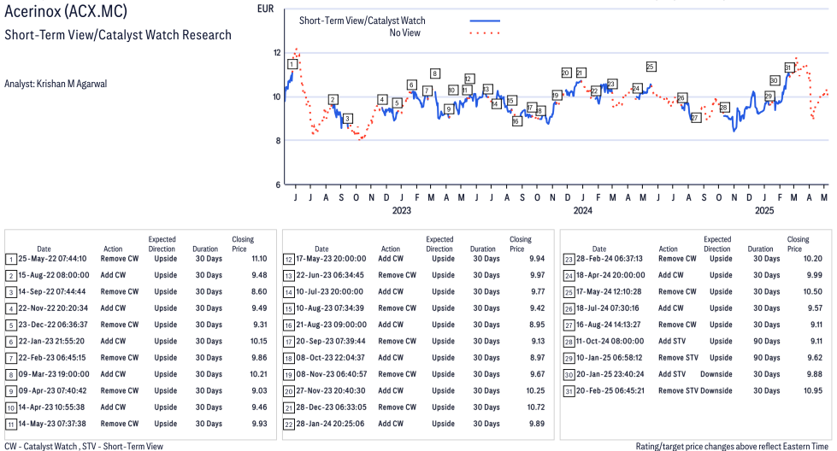Viewport: 837px width, 451px height.
Task: Click chart marker 16 below the price line
Action: (x=516, y=121)
